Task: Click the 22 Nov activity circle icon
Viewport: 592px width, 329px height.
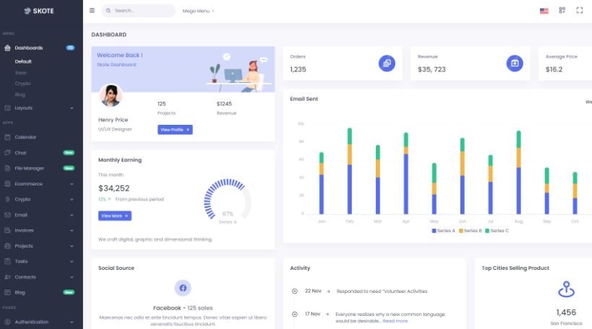Action: (x=295, y=291)
